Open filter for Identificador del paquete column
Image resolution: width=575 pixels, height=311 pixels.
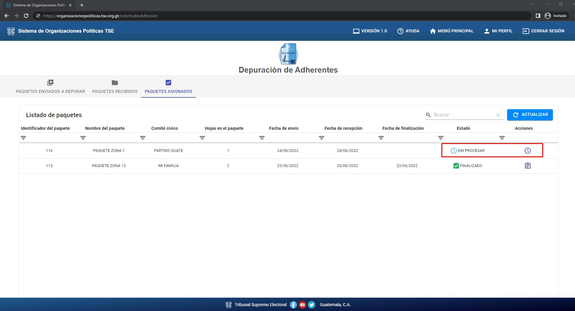point(23,138)
